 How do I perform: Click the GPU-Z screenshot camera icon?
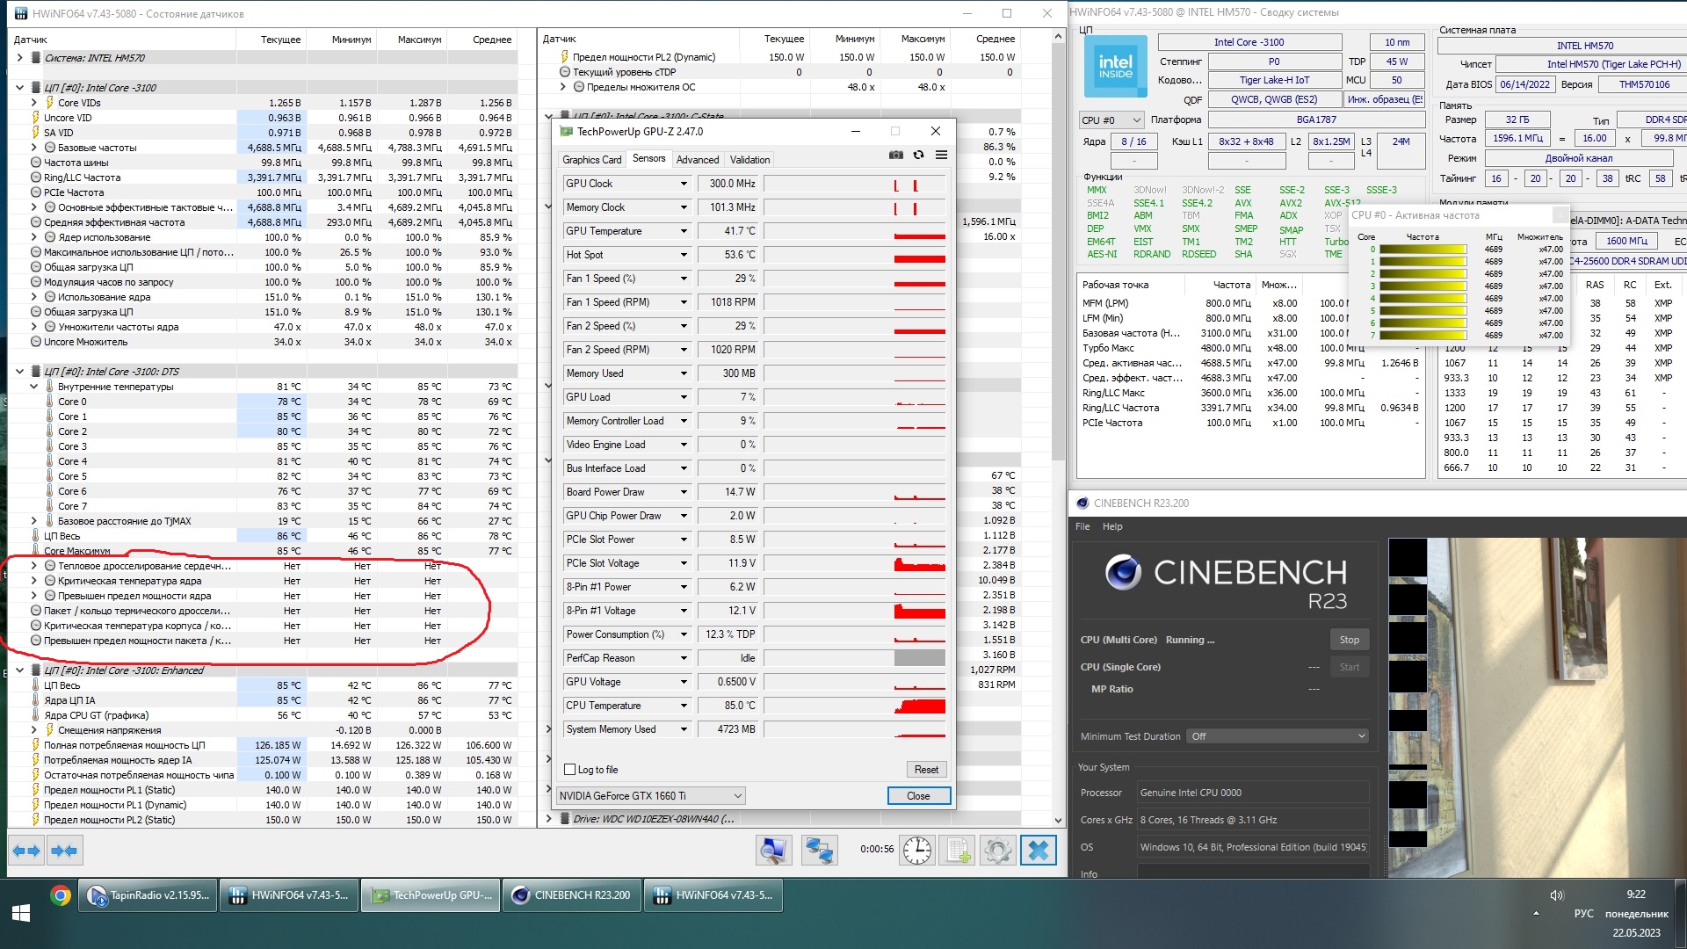click(895, 155)
